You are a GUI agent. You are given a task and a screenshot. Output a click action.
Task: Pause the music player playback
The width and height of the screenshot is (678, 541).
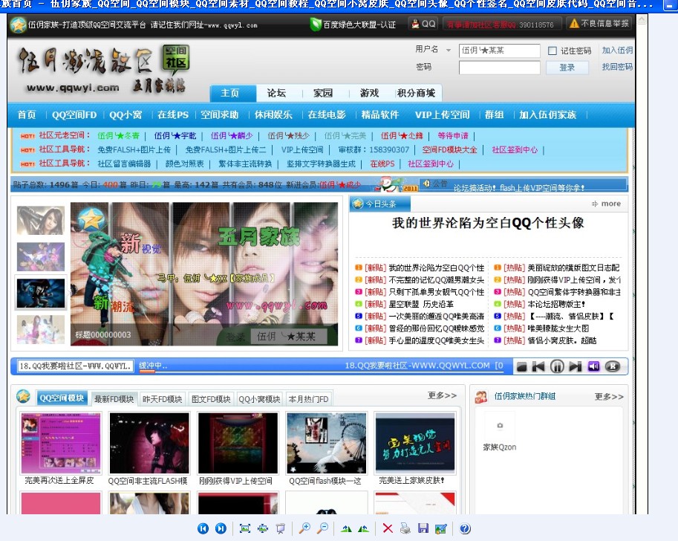tap(556, 366)
